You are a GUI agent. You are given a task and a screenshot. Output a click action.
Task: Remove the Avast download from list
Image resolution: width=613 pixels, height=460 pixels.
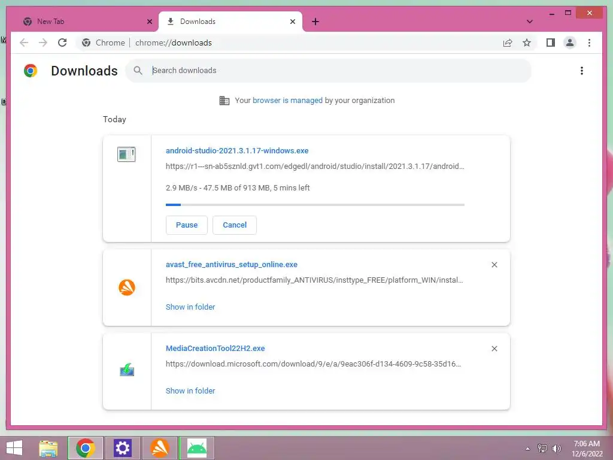click(x=494, y=265)
